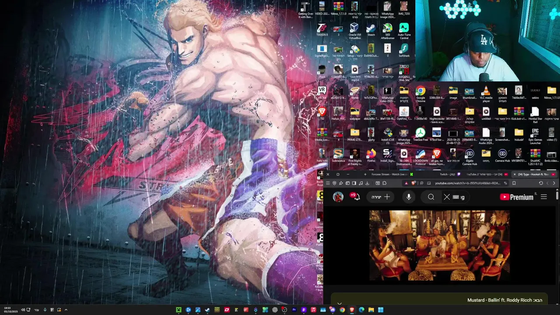Viewport: 560px width, 315px height.
Task: Expand up-next Mustard - Ballin' panel
Action: point(339,303)
